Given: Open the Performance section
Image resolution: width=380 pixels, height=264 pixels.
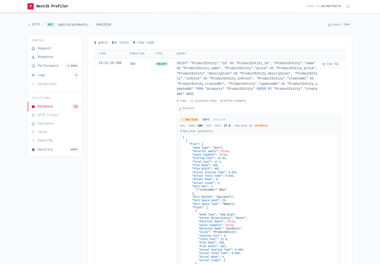Looking at the screenshot, I should click(x=55, y=66).
